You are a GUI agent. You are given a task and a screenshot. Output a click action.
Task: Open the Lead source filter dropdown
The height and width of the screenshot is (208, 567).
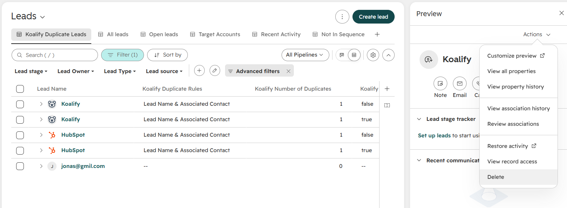(x=164, y=71)
